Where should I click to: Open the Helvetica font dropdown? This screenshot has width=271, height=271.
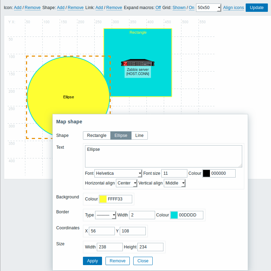[118, 173]
